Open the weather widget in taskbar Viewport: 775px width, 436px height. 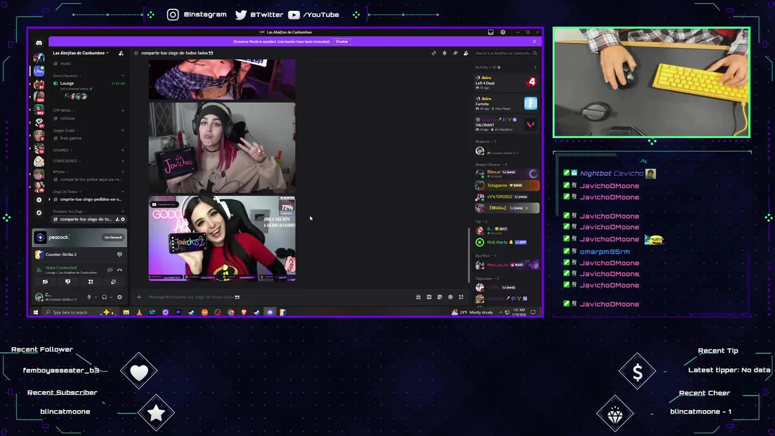473,312
